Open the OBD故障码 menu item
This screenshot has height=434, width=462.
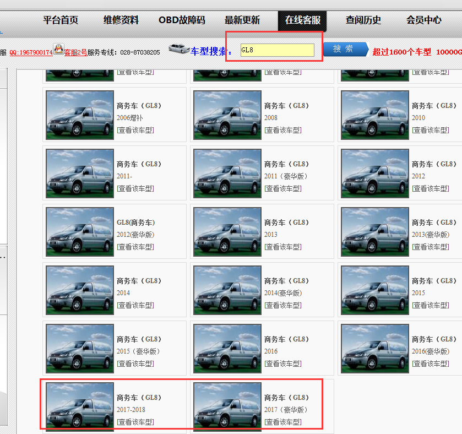coord(182,20)
